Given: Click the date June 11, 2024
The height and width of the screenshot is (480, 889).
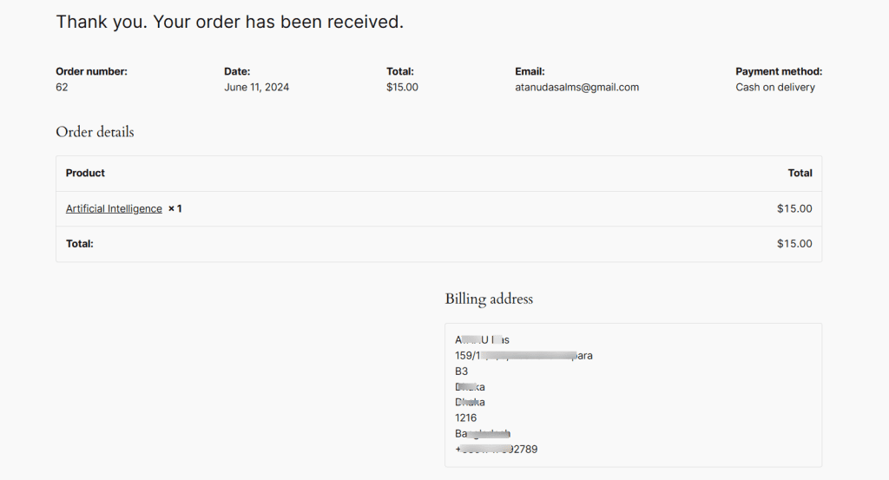Looking at the screenshot, I should point(256,88).
